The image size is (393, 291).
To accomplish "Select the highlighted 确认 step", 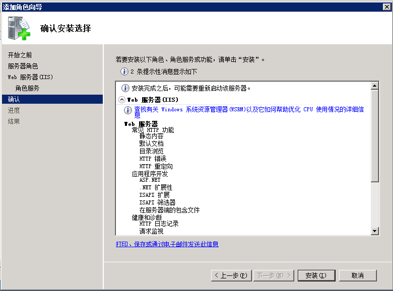I will tap(52, 99).
